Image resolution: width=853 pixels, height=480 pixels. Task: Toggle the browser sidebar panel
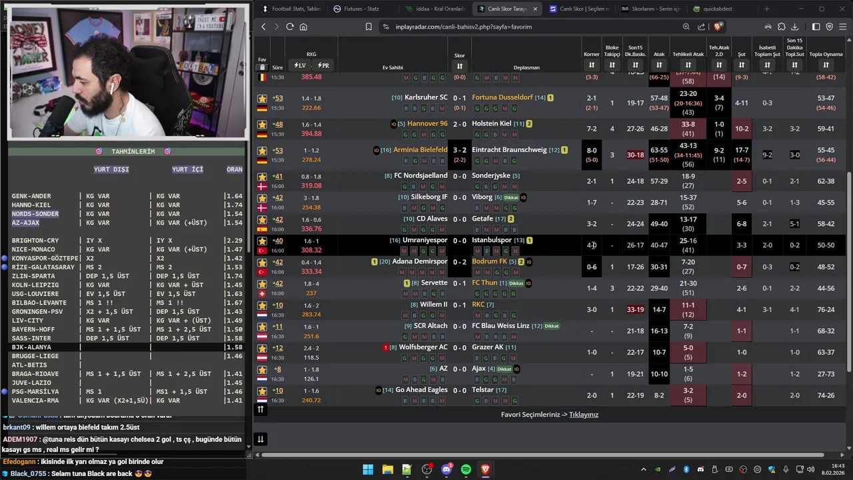pyautogui.click(x=816, y=27)
